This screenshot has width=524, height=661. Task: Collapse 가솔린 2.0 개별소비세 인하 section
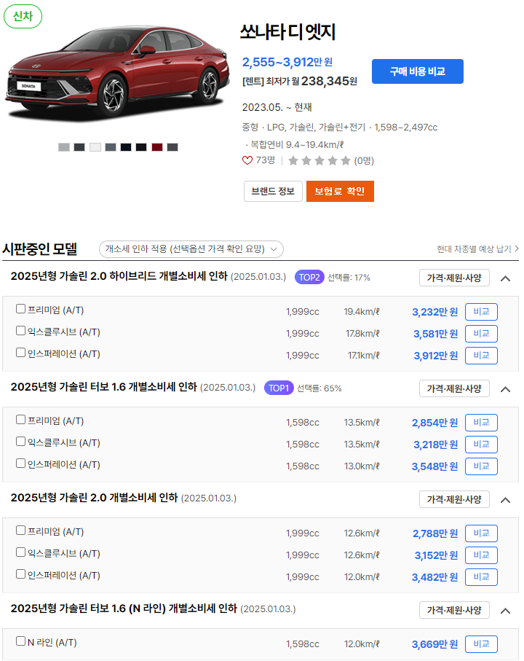pos(506,500)
